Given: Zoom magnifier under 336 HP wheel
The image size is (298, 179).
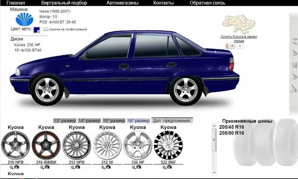Looking at the screenshot, I should click(x=133, y=167).
